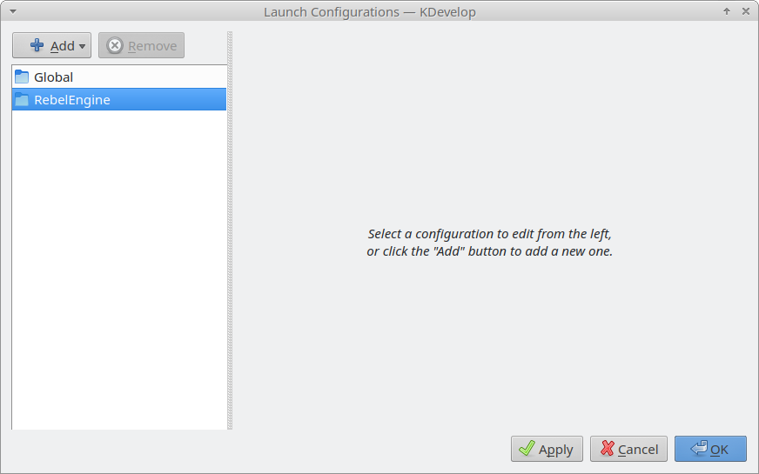Select the RebelEngine project entry
759x474 pixels.
click(119, 100)
